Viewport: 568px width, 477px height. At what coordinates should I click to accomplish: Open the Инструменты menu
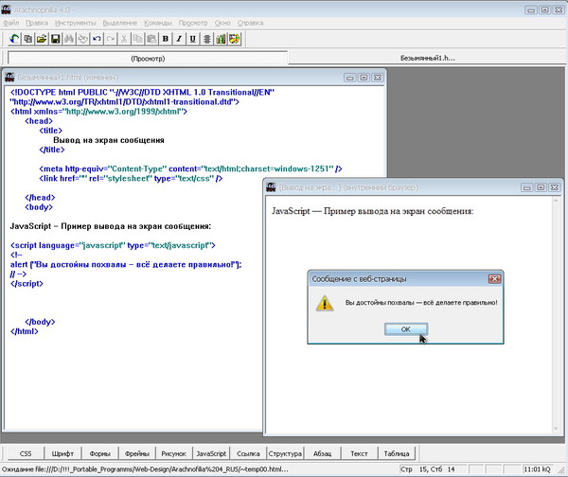point(76,23)
